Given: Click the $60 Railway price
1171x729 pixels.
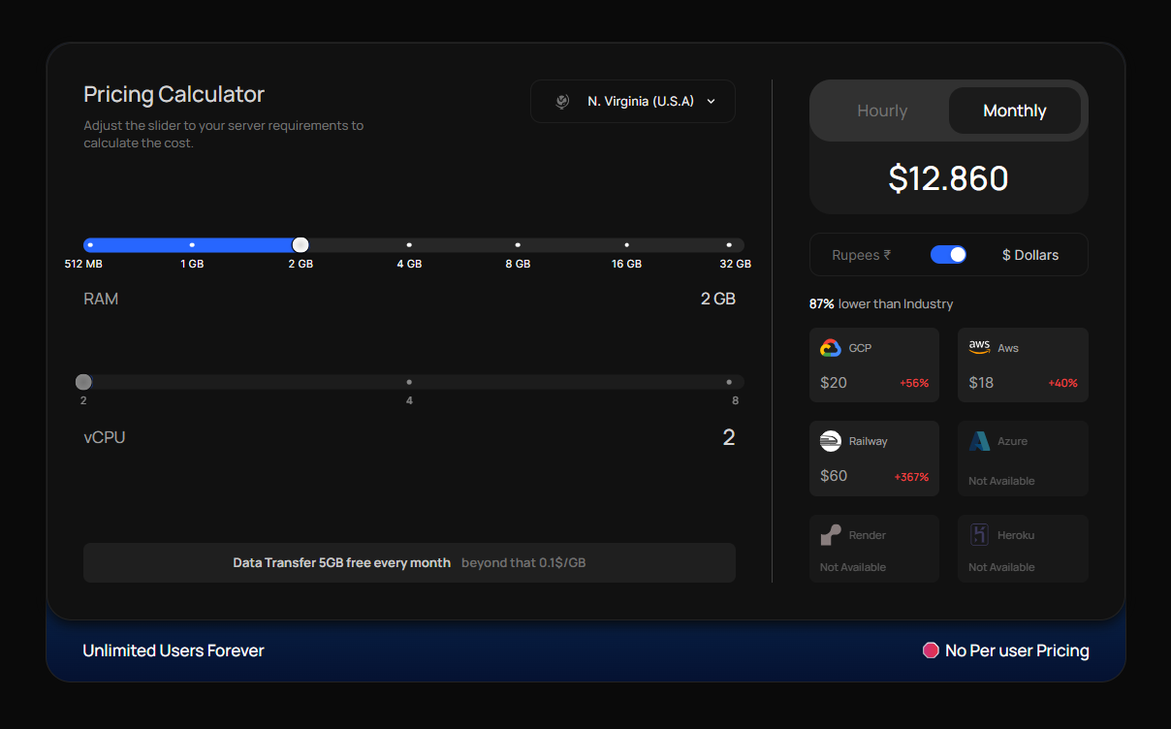Looking at the screenshot, I should [x=834, y=476].
